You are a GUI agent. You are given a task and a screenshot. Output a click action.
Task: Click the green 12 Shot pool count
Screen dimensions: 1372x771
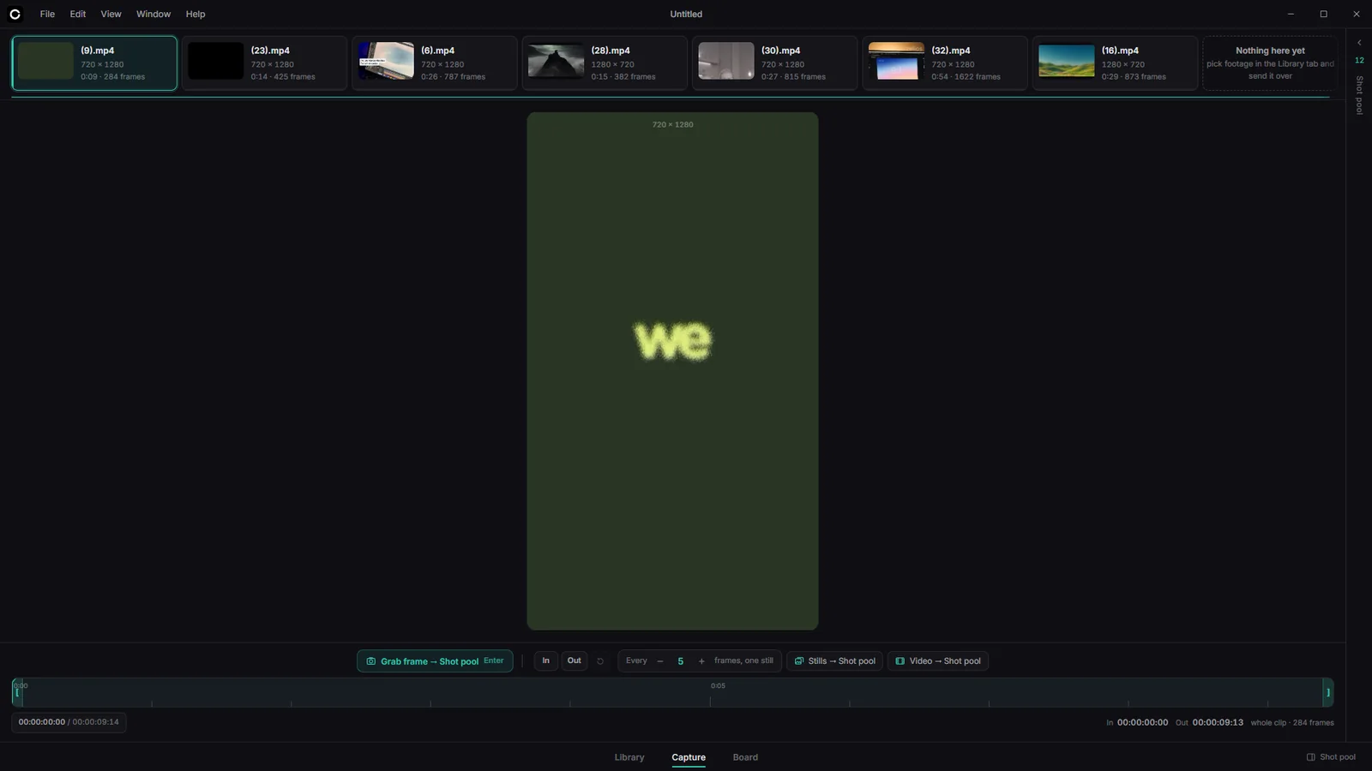(x=1359, y=60)
